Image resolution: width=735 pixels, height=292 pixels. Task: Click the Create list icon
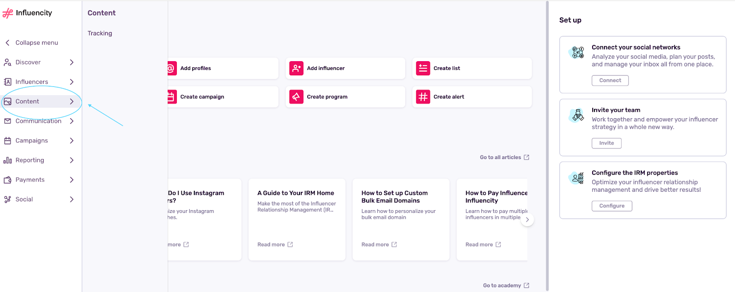coord(423,68)
